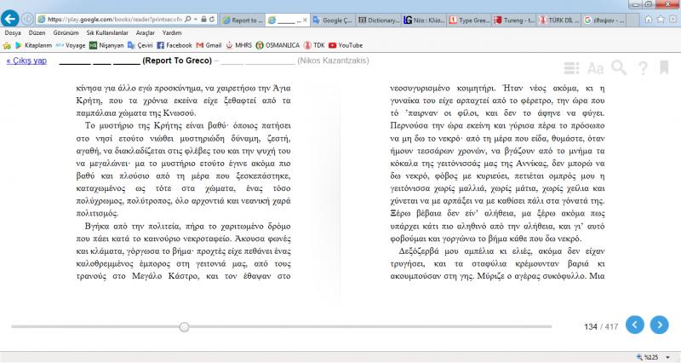Close the active reader tab
This screenshot has width=681, height=363.
[305, 20]
